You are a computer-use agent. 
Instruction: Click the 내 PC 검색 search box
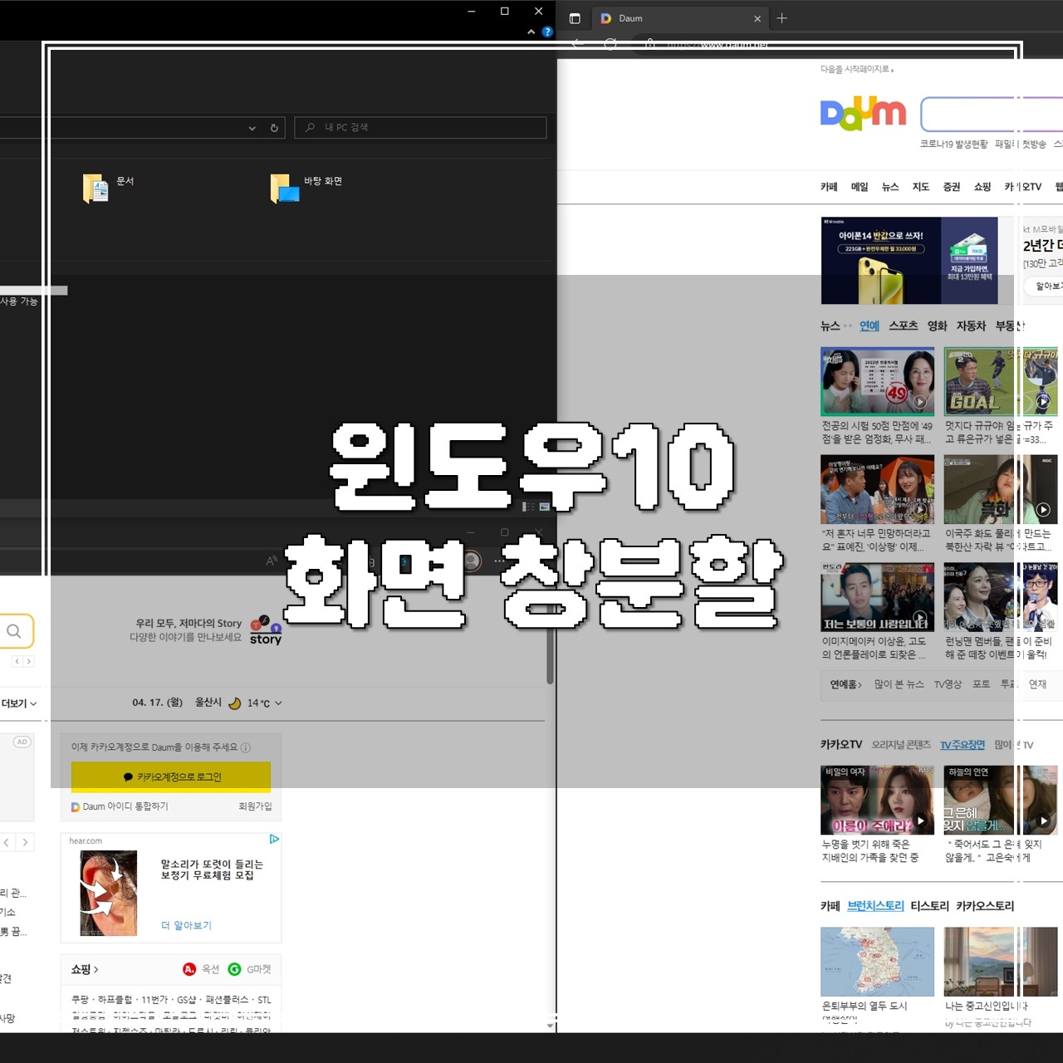click(x=420, y=127)
